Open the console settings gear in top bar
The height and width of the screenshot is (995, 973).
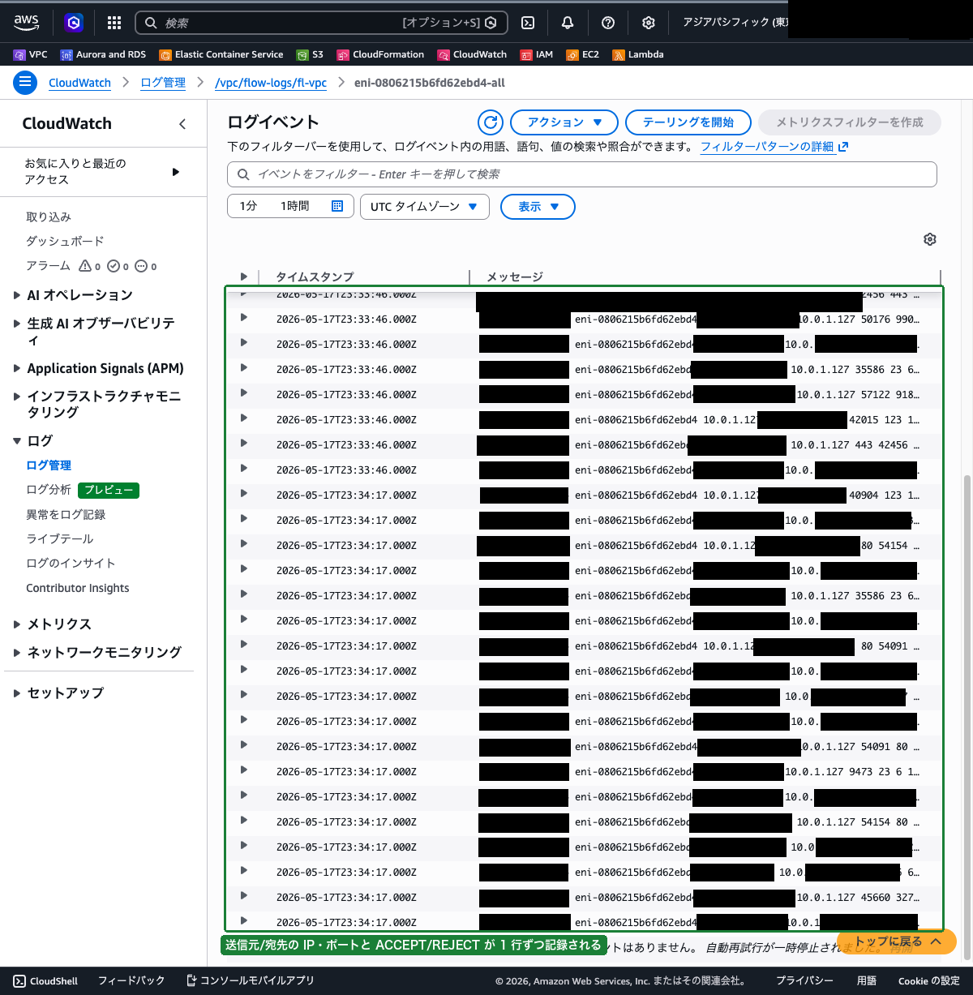click(x=649, y=23)
